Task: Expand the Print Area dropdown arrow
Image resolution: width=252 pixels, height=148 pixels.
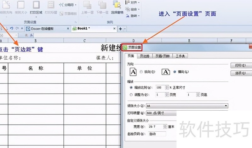Action: (36, 17)
